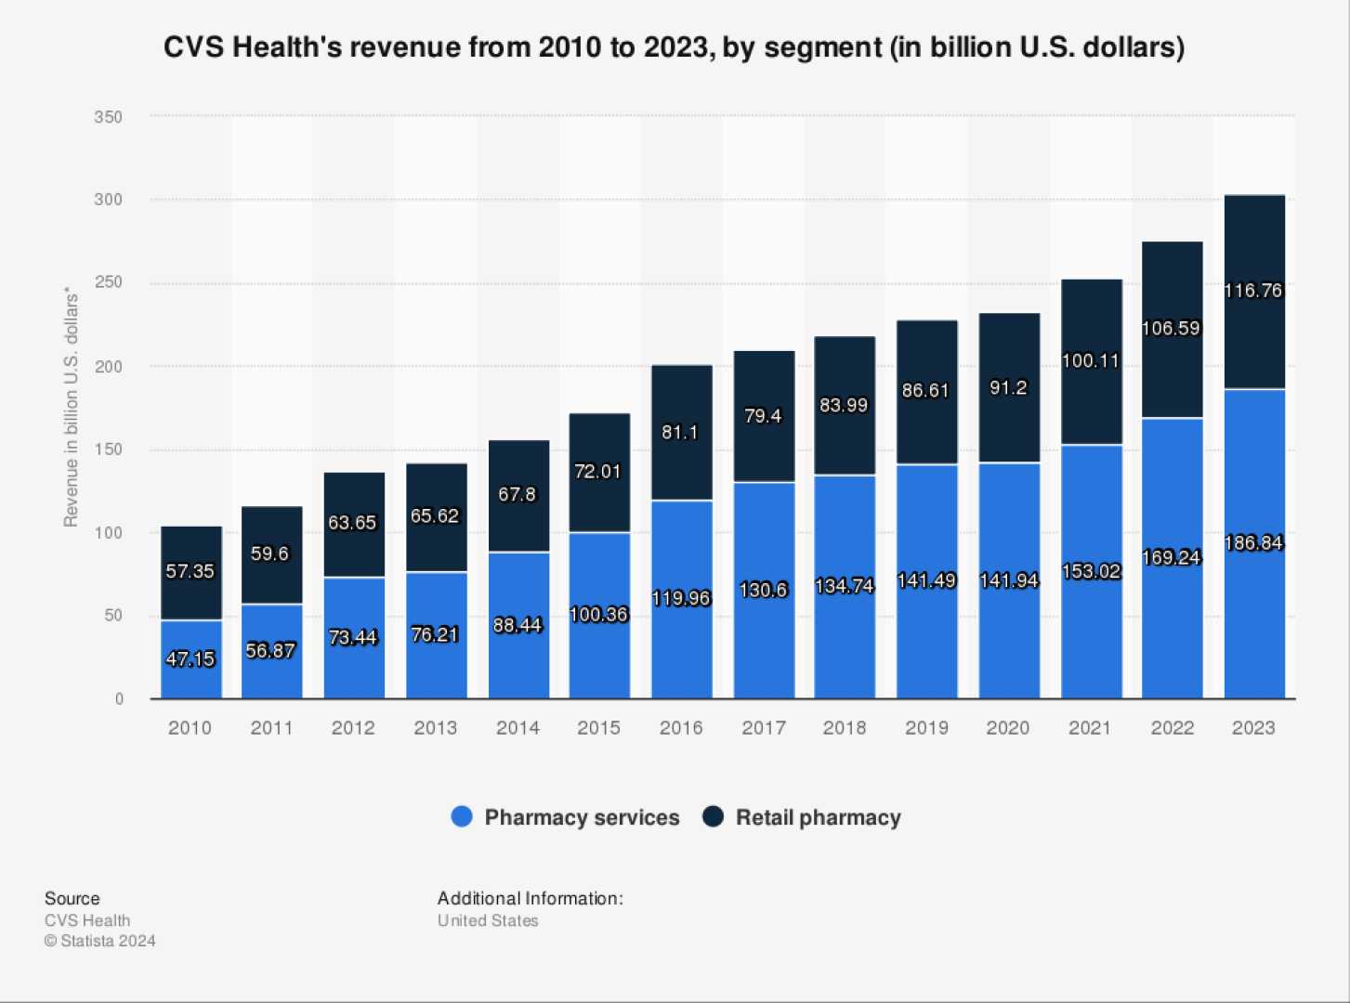Click the 2011 x-axis label
The height and width of the screenshot is (1003, 1350).
click(x=271, y=728)
